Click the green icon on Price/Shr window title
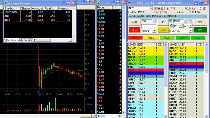 coord(99,2)
